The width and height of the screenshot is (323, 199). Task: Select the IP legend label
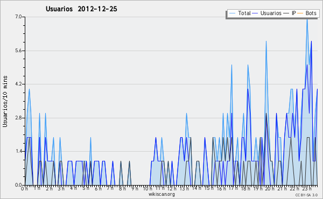pos(294,13)
